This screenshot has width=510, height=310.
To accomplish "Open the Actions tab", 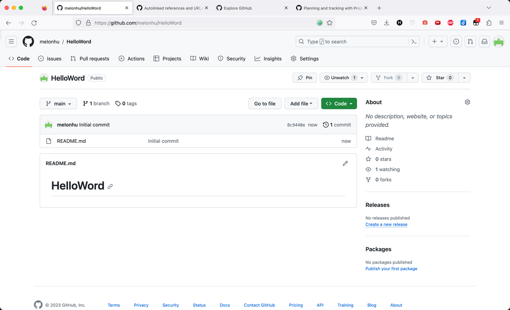I will pyautogui.click(x=132, y=58).
